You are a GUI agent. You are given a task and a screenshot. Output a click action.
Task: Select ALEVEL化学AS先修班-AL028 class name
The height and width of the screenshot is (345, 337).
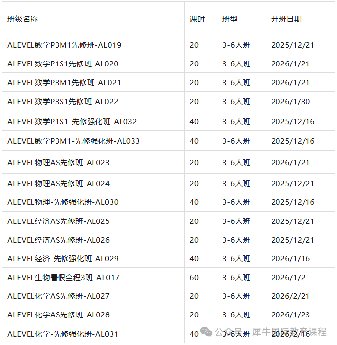(x=59, y=314)
